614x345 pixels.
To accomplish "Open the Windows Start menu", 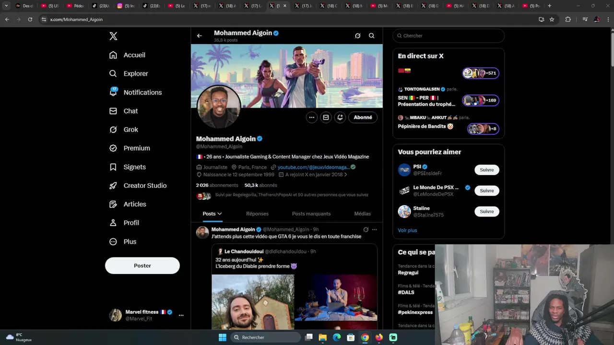I will 223,337.
